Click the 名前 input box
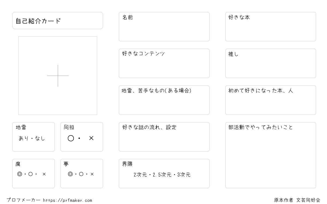 pos(164,27)
